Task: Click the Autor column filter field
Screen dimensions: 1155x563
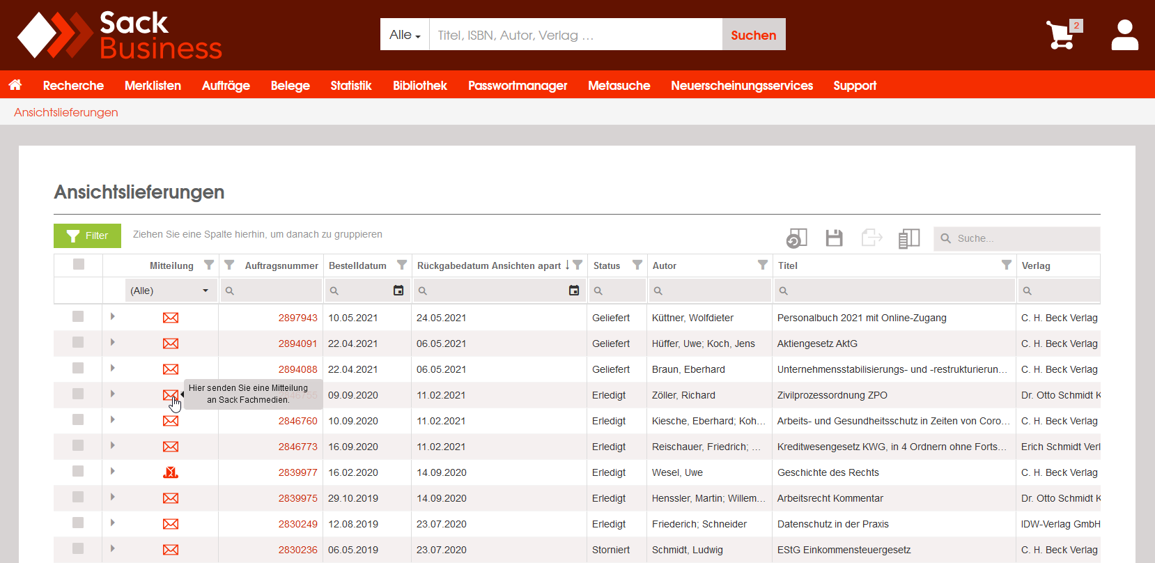Action: coord(710,291)
